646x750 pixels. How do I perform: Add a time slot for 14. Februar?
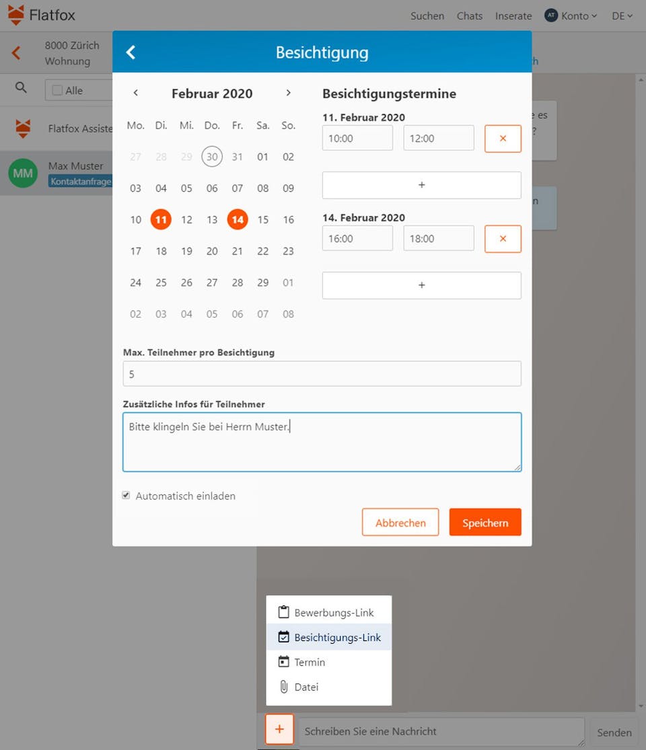[421, 285]
